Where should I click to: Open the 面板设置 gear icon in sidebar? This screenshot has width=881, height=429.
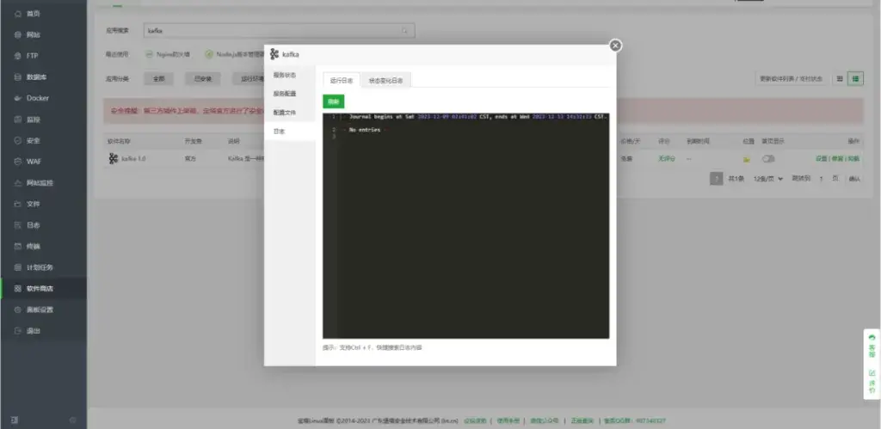tap(17, 310)
